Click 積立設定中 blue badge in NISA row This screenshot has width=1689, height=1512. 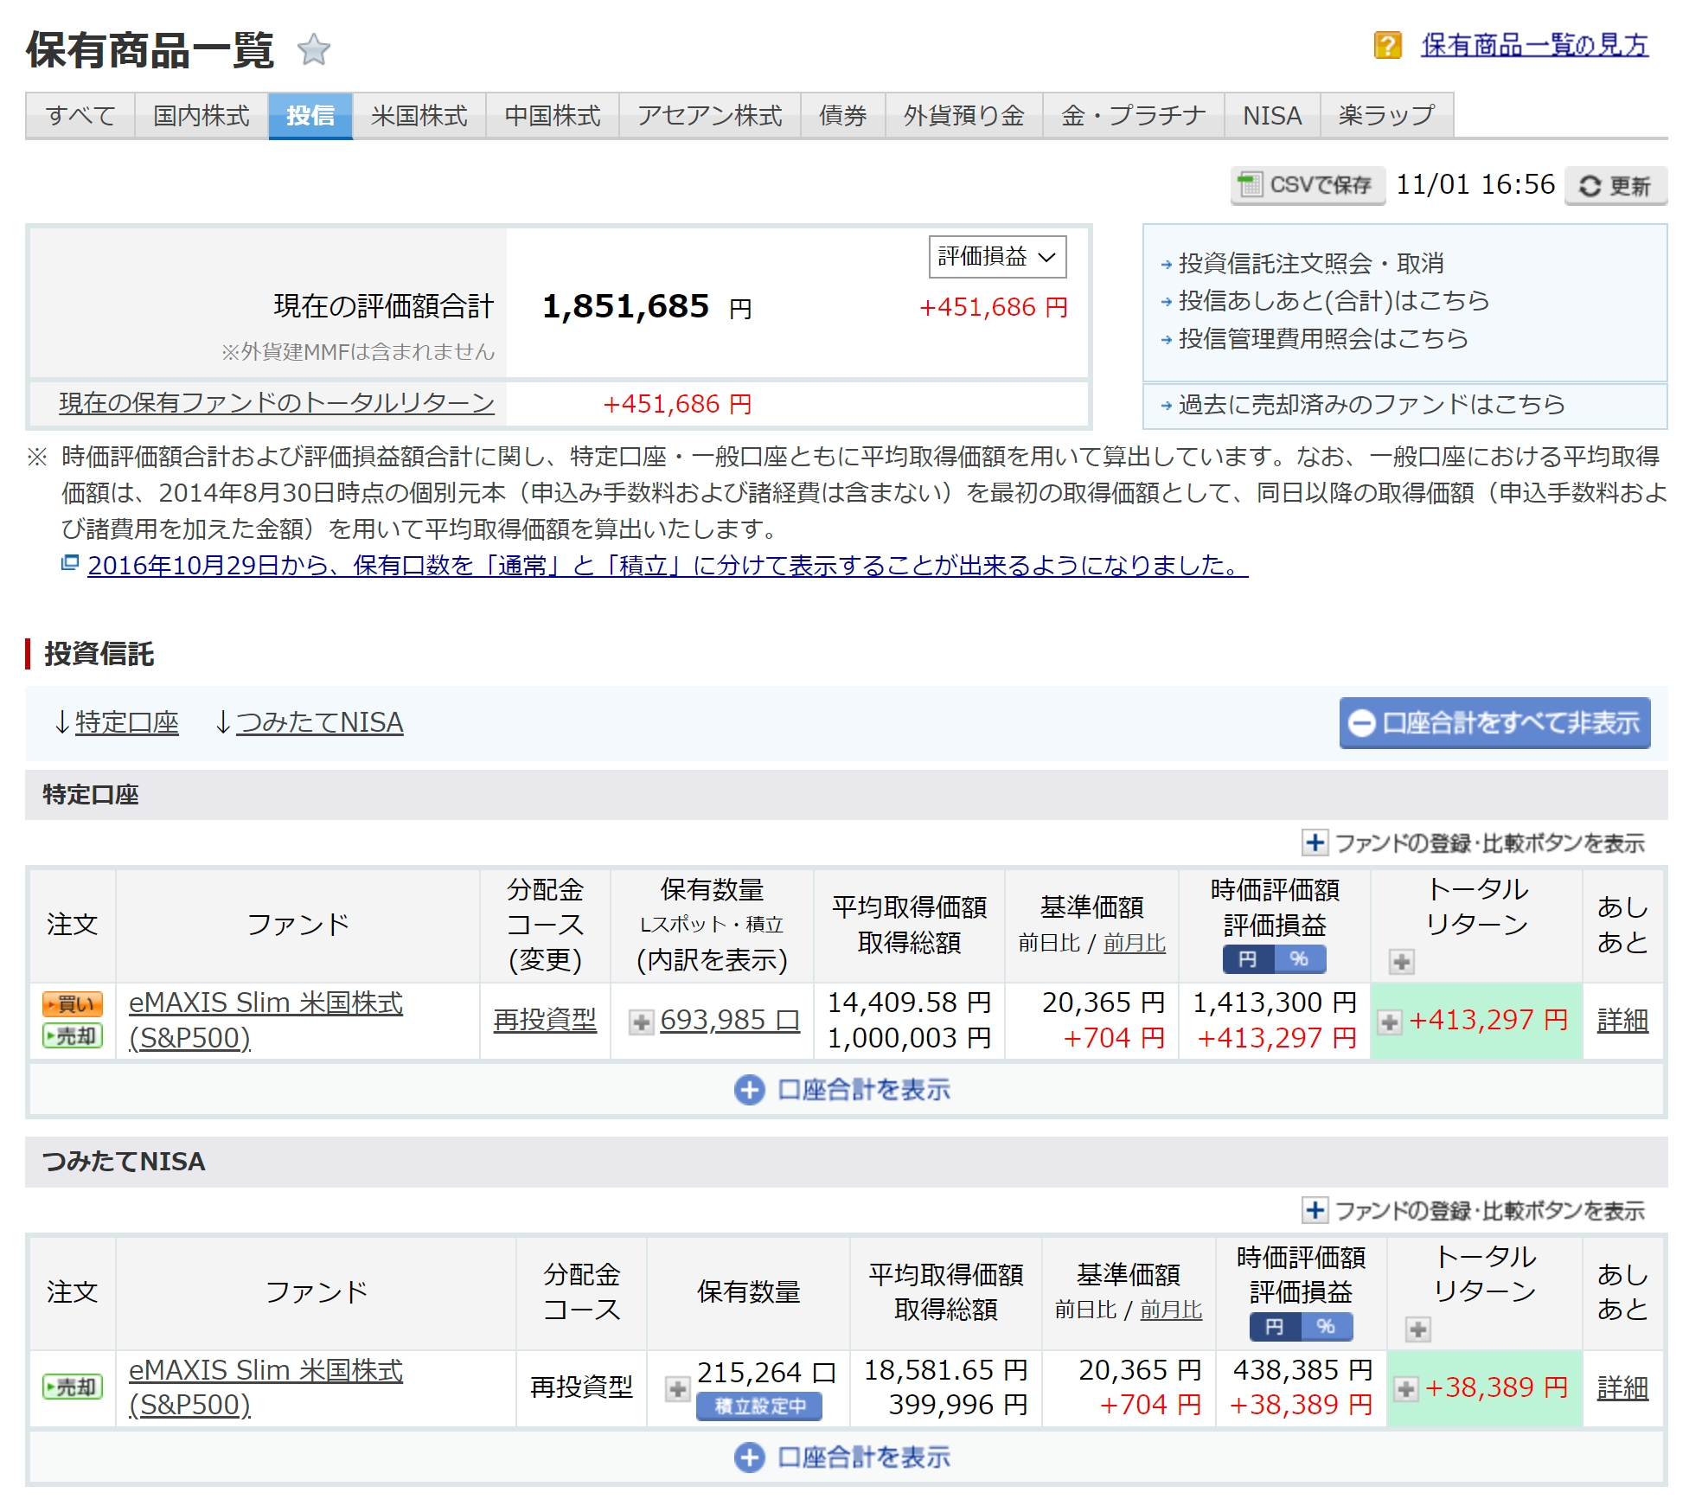759,1406
